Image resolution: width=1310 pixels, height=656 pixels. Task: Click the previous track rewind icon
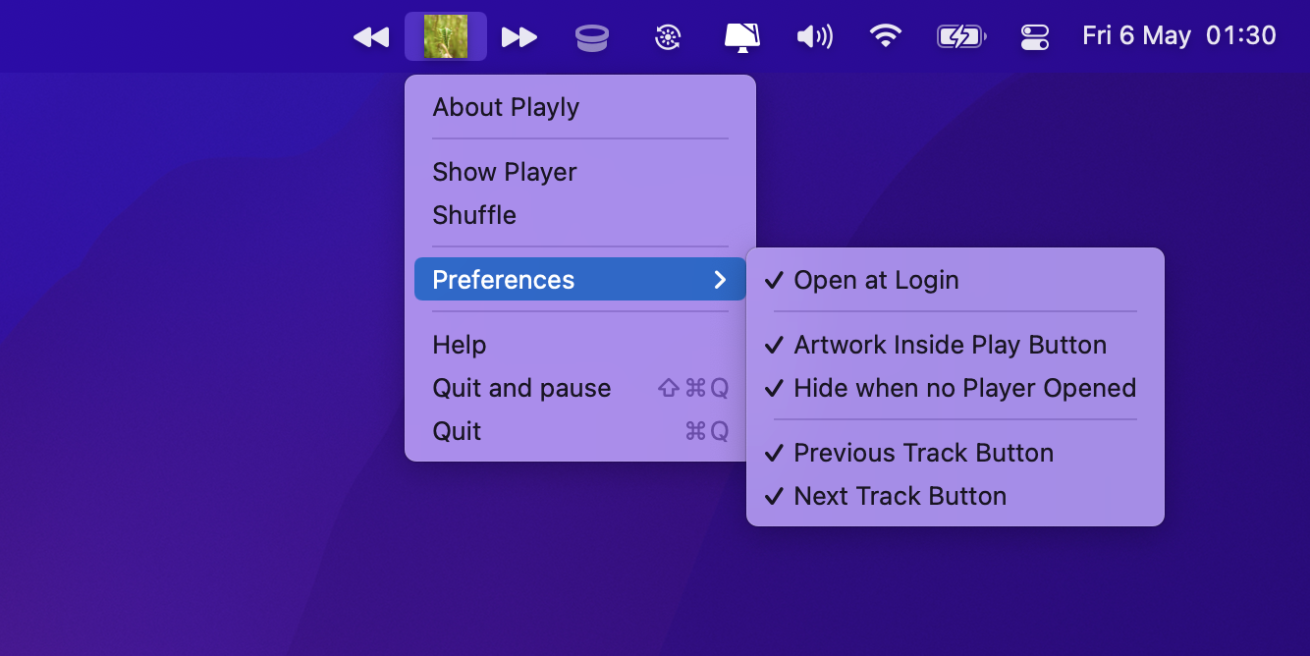click(x=371, y=37)
